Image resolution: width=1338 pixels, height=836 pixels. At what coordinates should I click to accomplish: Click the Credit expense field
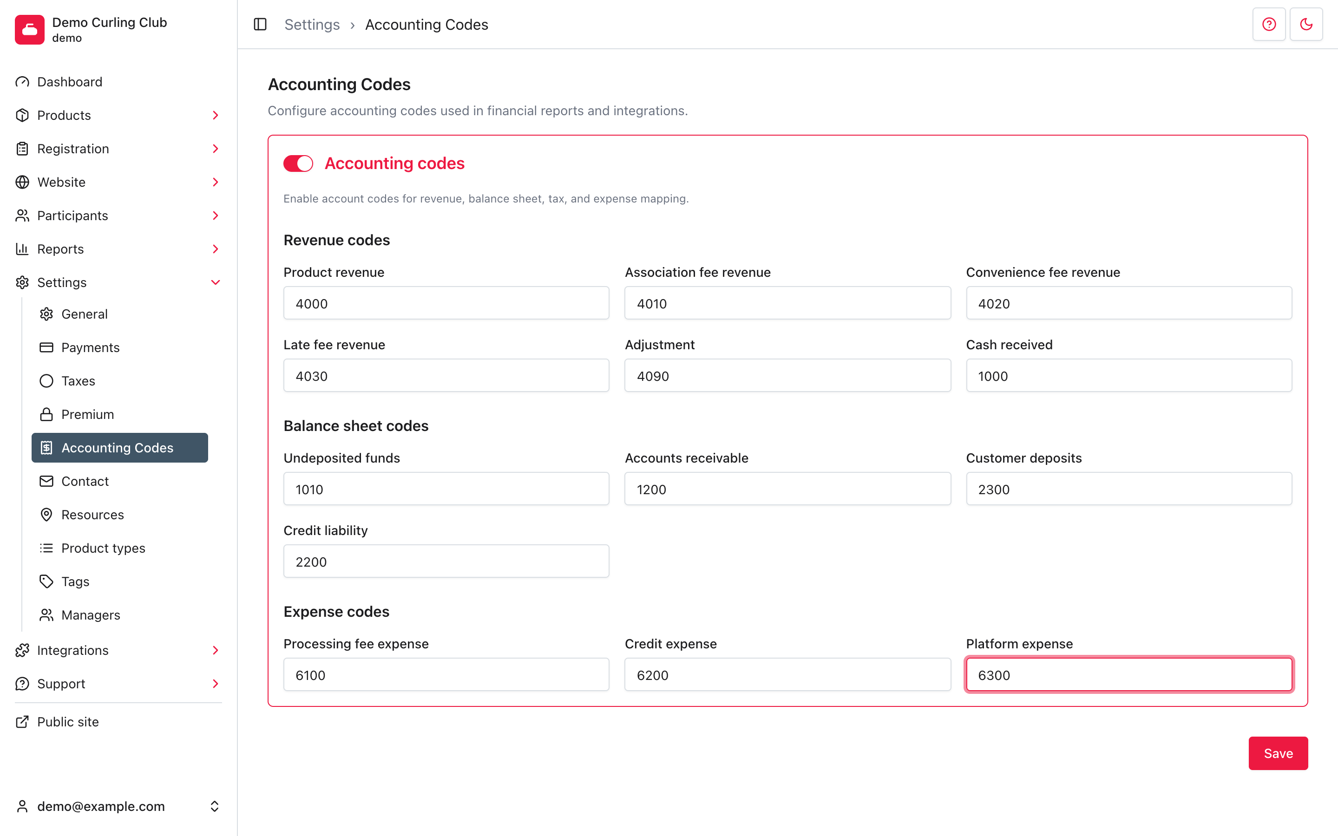[x=787, y=674]
